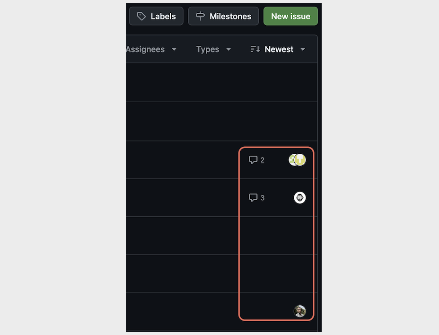Click the caret arrow next to Types
The height and width of the screenshot is (335, 439).
click(x=228, y=50)
